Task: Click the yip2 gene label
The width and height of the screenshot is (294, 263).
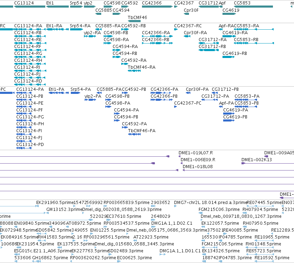Action: [88, 3]
